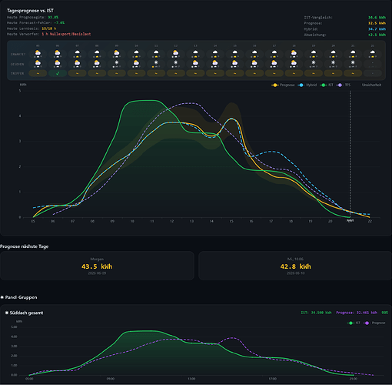
Task: Toggle IST series in Süddach gesamt legend
Action: coord(354,323)
